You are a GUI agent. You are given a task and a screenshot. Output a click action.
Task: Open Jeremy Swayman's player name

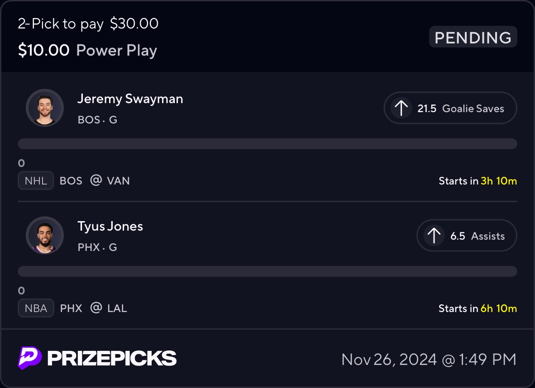pyautogui.click(x=130, y=99)
